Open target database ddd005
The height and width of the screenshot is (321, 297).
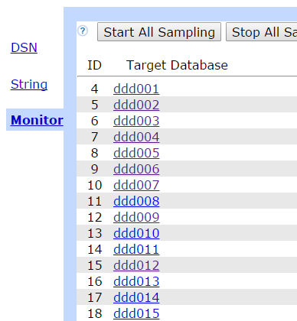(x=136, y=153)
